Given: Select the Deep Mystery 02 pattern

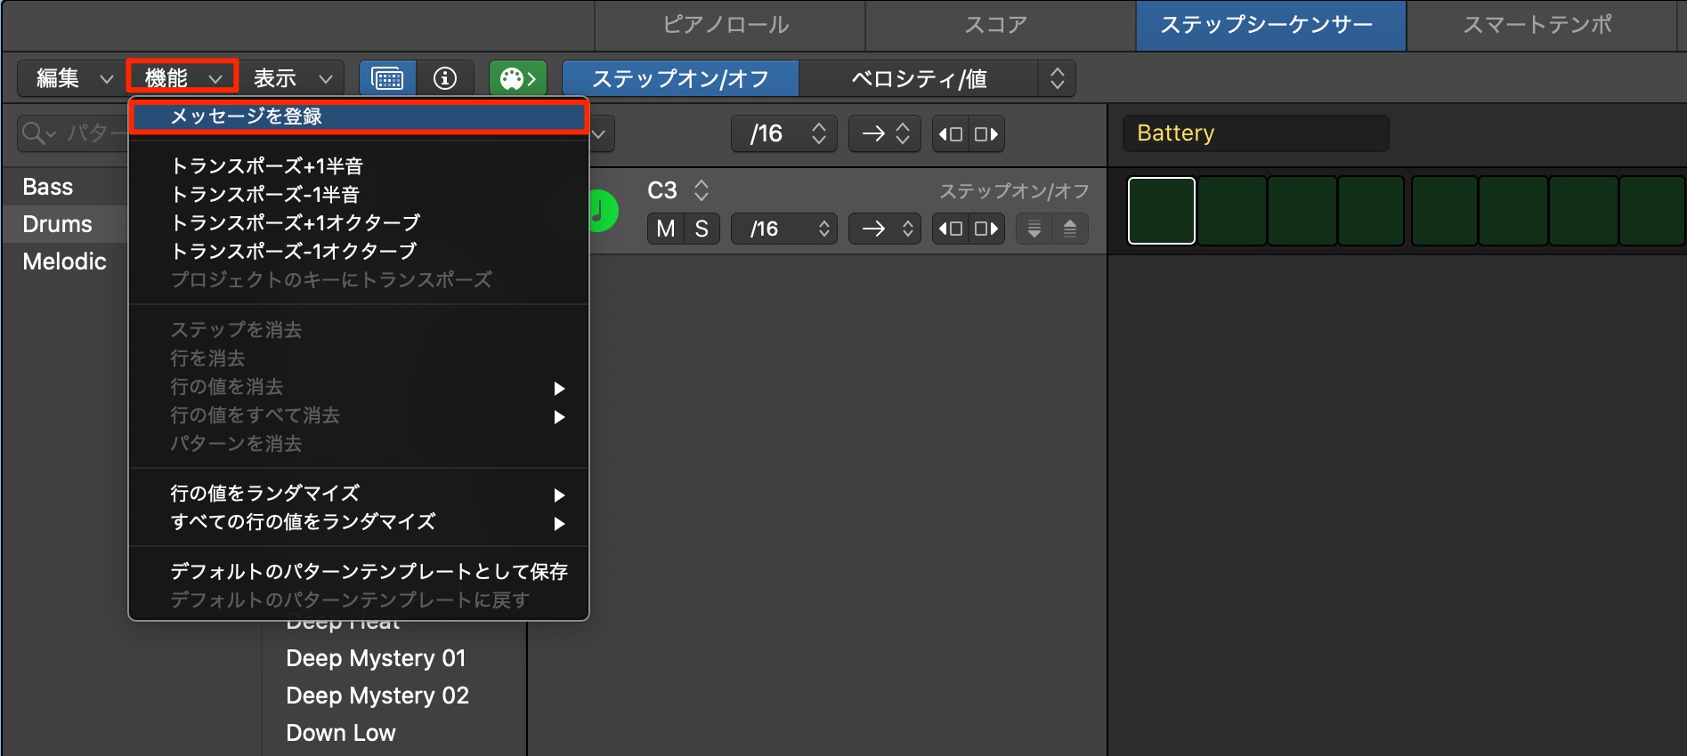Looking at the screenshot, I should [x=377, y=696].
